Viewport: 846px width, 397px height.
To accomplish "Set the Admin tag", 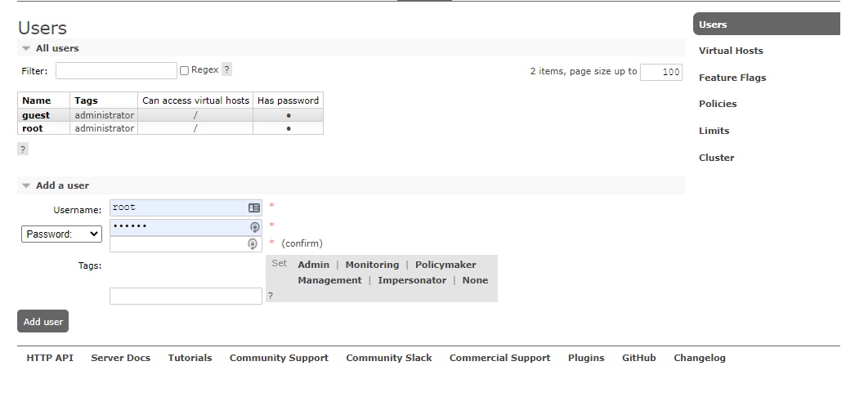I will click(314, 265).
